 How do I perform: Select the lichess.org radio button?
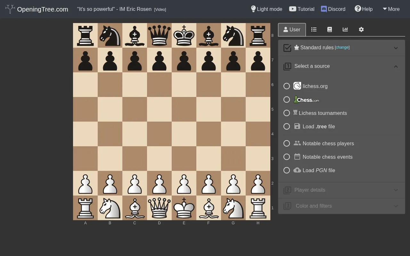287,86
